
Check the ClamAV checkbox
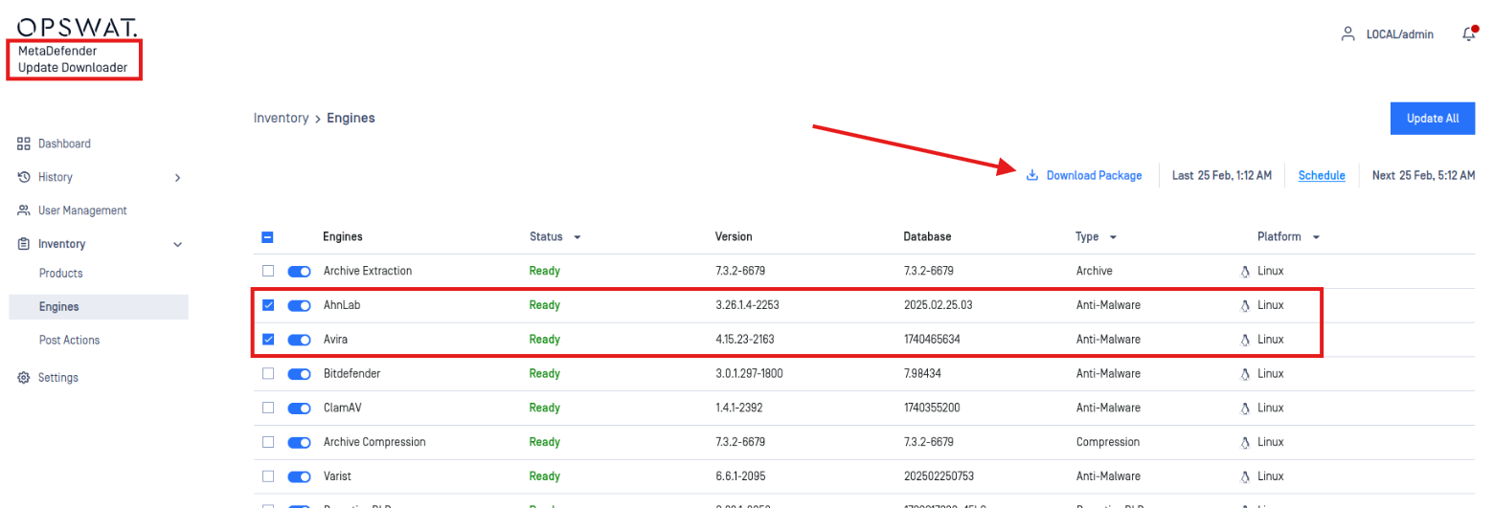pyautogui.click(x=268, y=408)
